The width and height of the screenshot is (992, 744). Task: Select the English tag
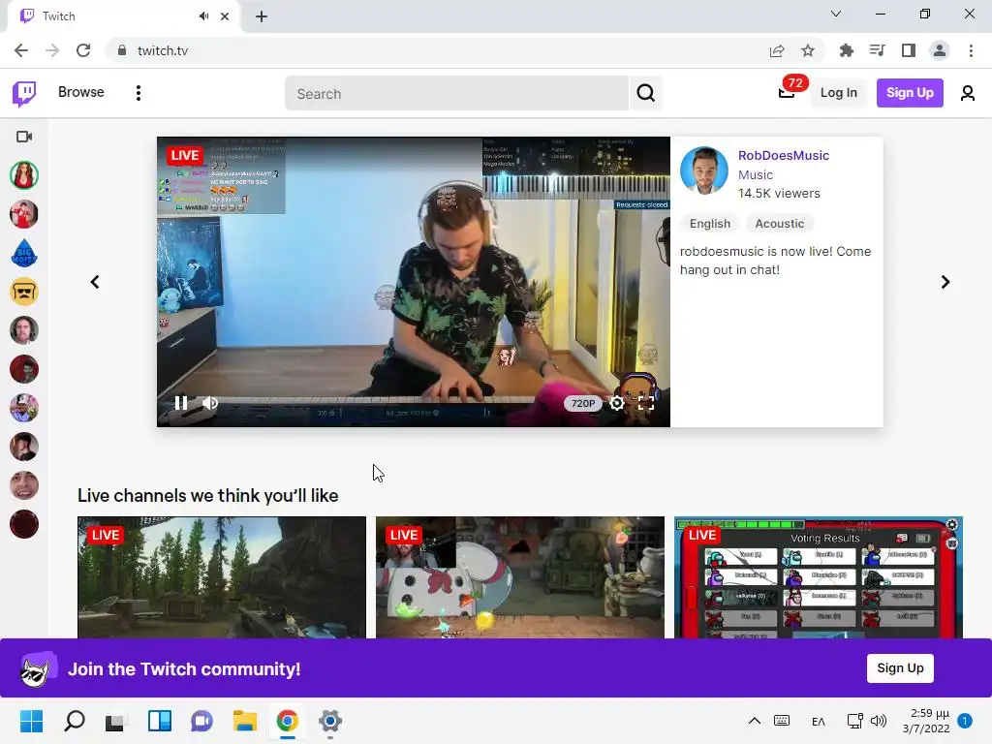[709, 224]
